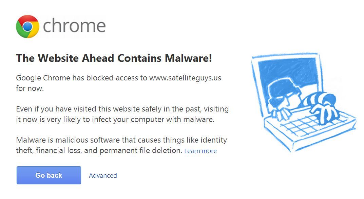Click the Website Ahead Contains Malware heading

114,58
